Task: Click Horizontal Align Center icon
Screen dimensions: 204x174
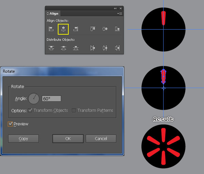Action: pos(63,29)
